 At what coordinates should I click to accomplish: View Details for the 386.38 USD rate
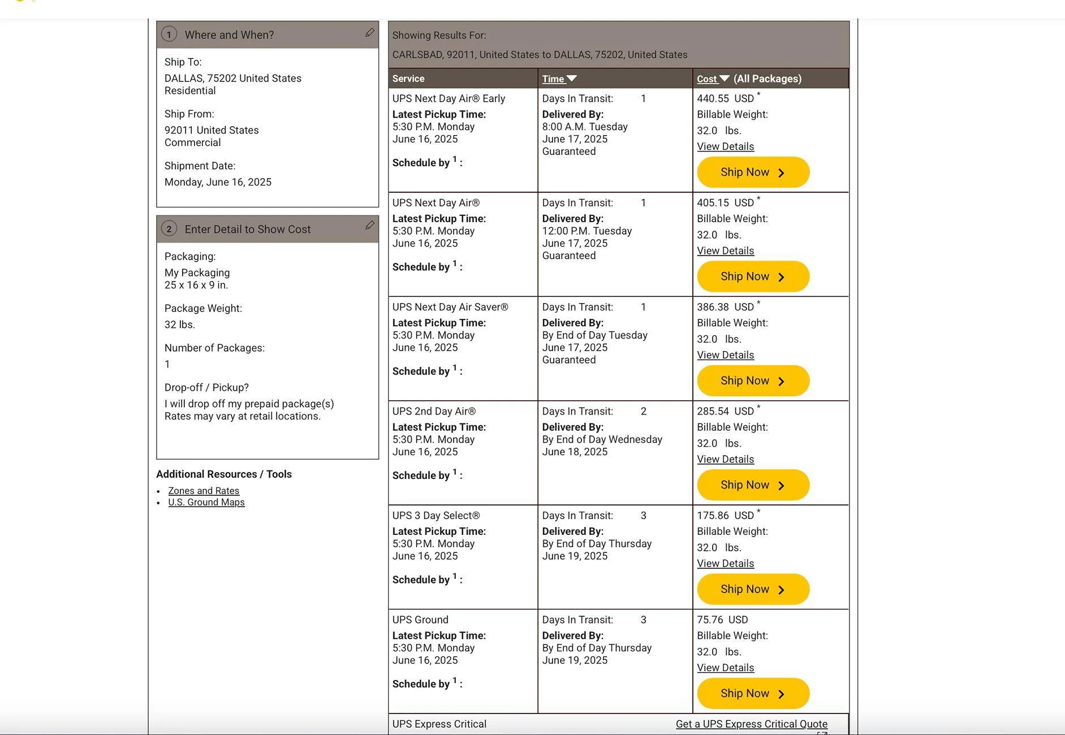725,355
